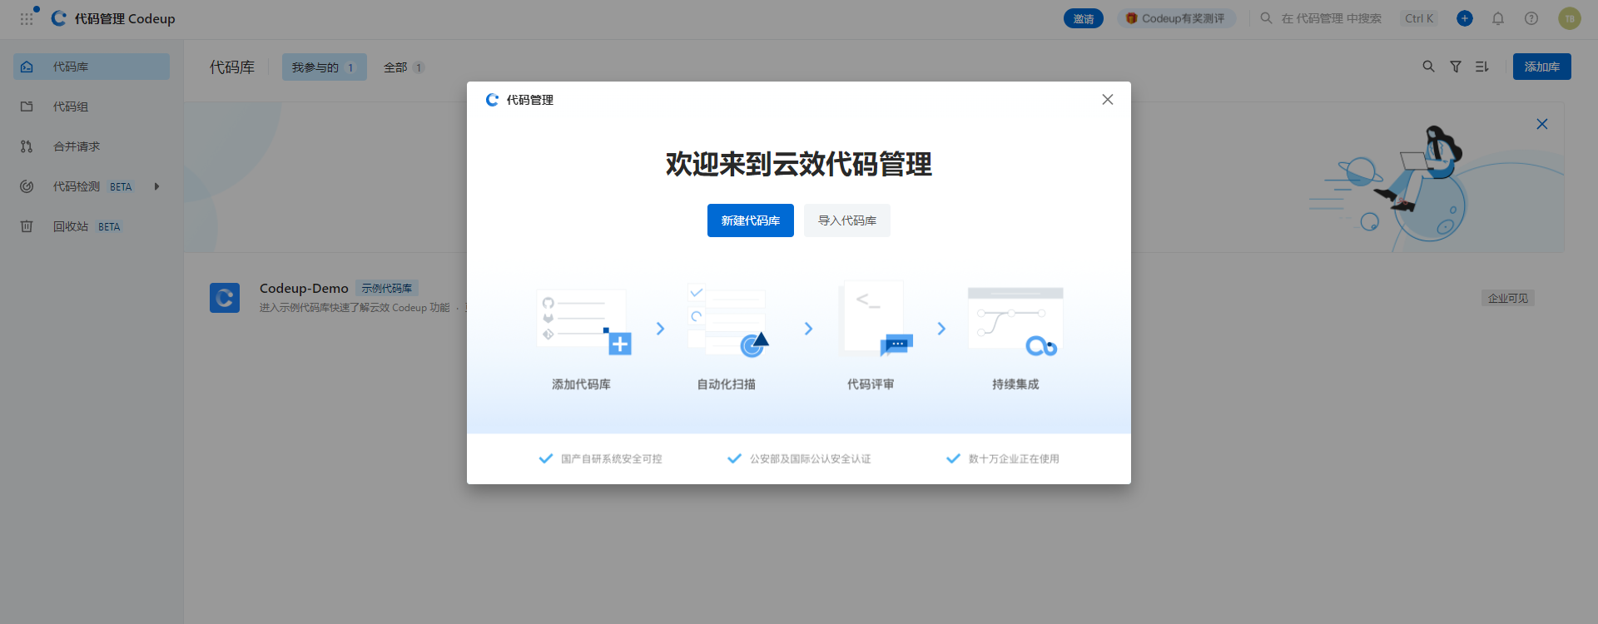
Task: Open help question mark icon
Action: point(1531,18)
